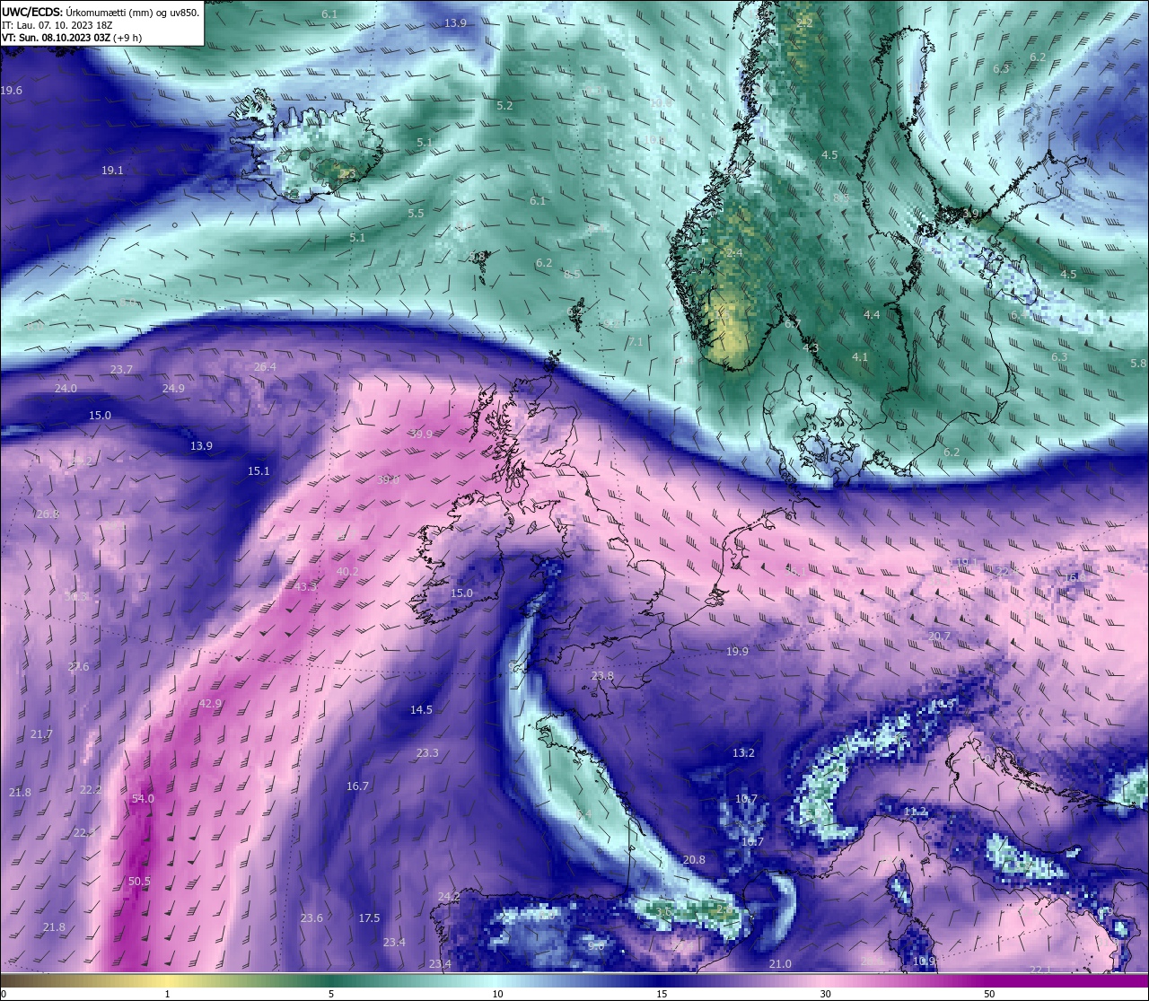Click the 14.5 value southwest of Britain
Viewport: 1149px width, 1001px height.
click(421, 710)
